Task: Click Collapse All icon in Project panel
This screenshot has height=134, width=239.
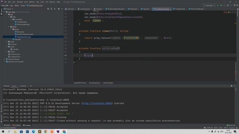Action: [x=55, y=9]
